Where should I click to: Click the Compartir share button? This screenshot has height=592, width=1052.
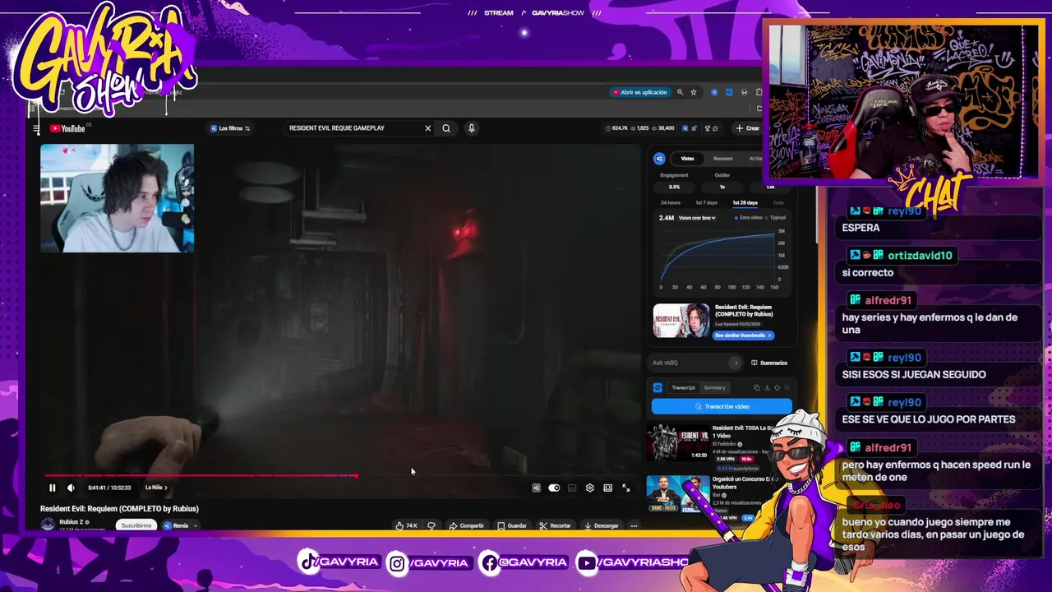(467, 525)
